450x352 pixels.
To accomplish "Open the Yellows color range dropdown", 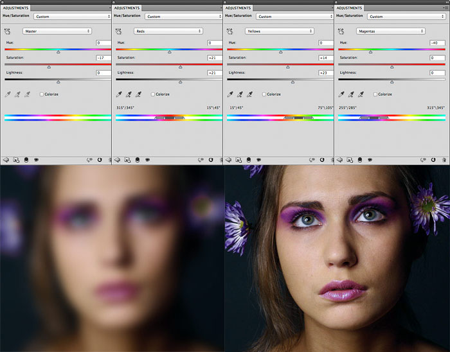I will pos(280,31).
